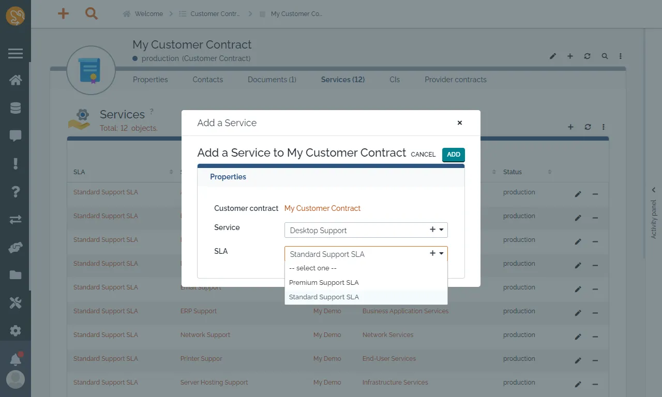The width and height of the screenshot is (662, 397).
Task: Open the notifications bell icon
Action: click(x=16, y=359)
